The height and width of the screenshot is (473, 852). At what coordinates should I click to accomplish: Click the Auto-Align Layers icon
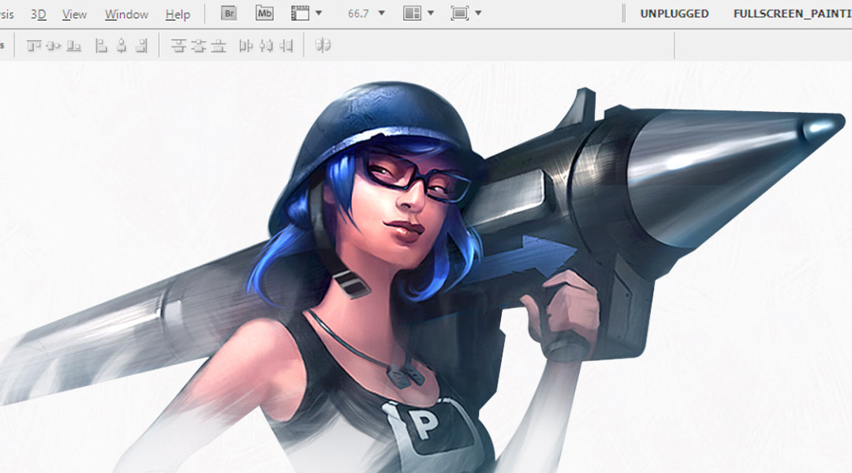tap(323, 46)
